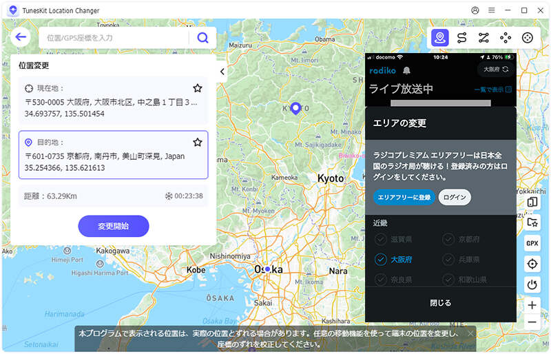Select the 和歌山県 area option
This screenshot has width=551, height=354.
(464, 280)
